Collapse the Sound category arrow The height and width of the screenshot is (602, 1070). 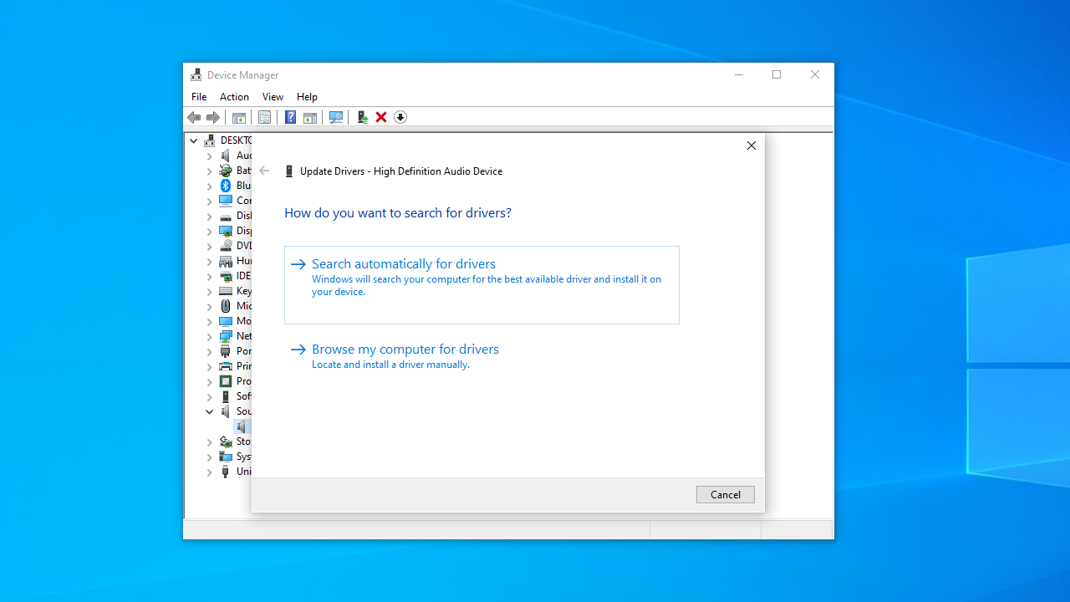(210, 411)
